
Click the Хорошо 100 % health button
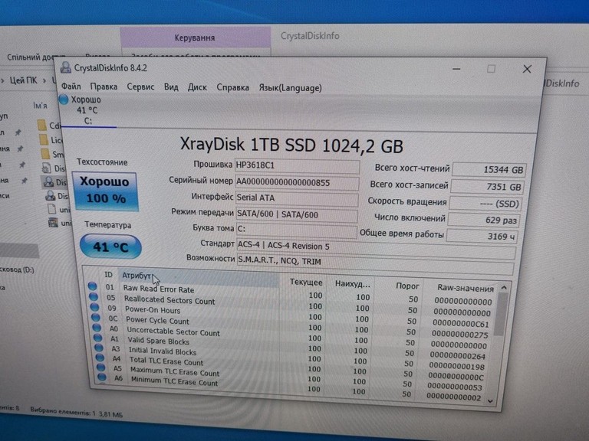pyautogui.click(x=105, y=191)
